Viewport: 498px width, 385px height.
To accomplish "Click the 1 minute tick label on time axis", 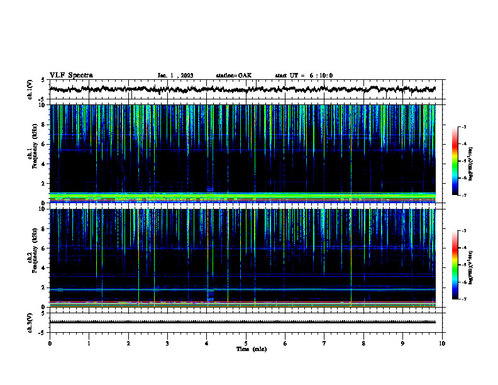I will (89, 343).
